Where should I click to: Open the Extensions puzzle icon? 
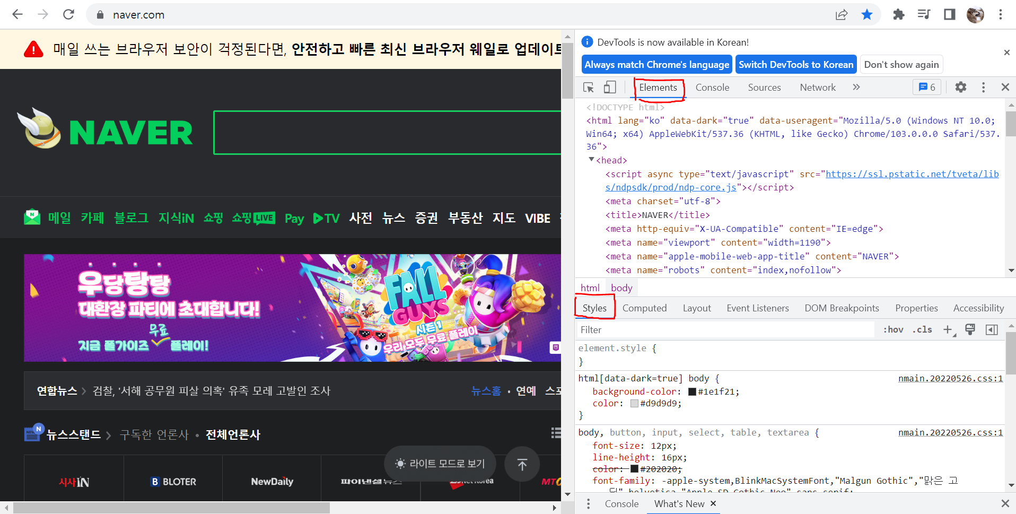tap(898, 14)
